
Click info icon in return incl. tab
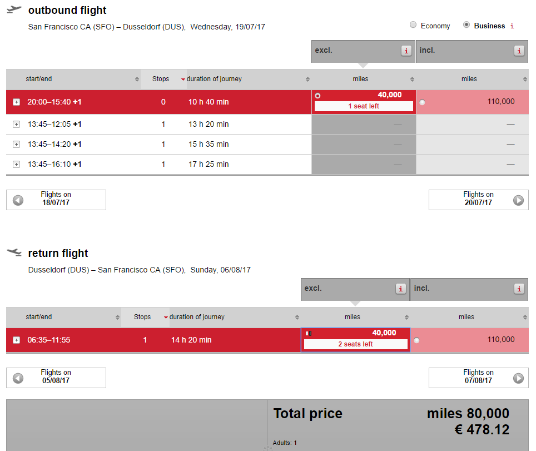pos(519,289)
